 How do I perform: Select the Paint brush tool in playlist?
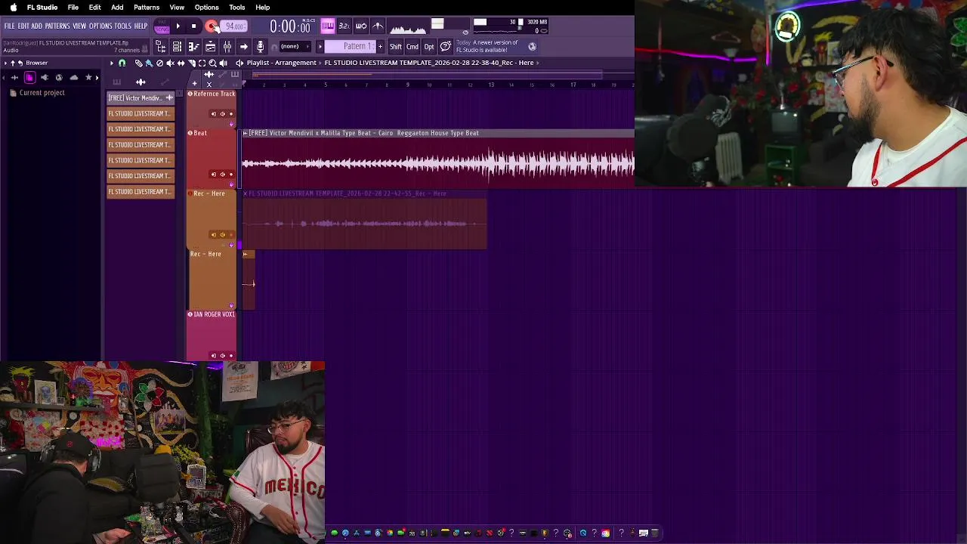tap(149, 63)
